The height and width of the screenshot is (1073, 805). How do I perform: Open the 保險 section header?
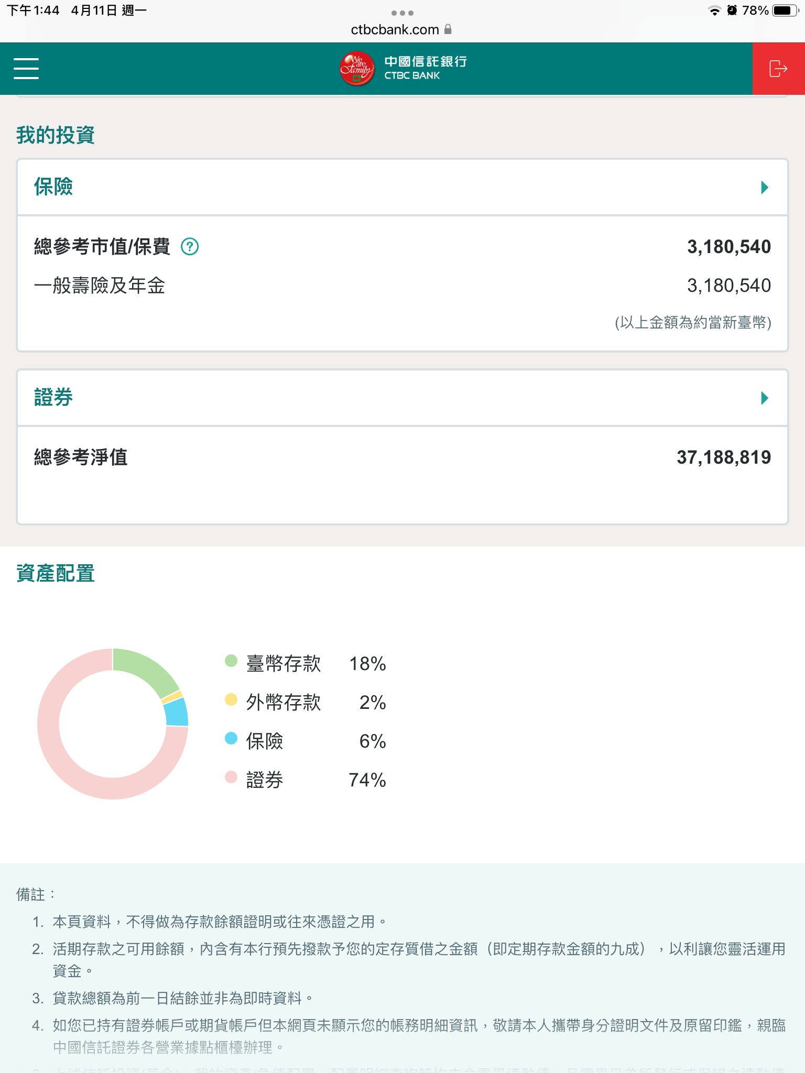pos(53,187)
